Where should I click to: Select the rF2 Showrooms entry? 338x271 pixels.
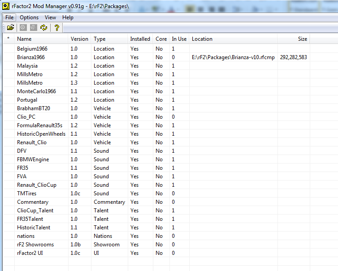click(35, 245)
